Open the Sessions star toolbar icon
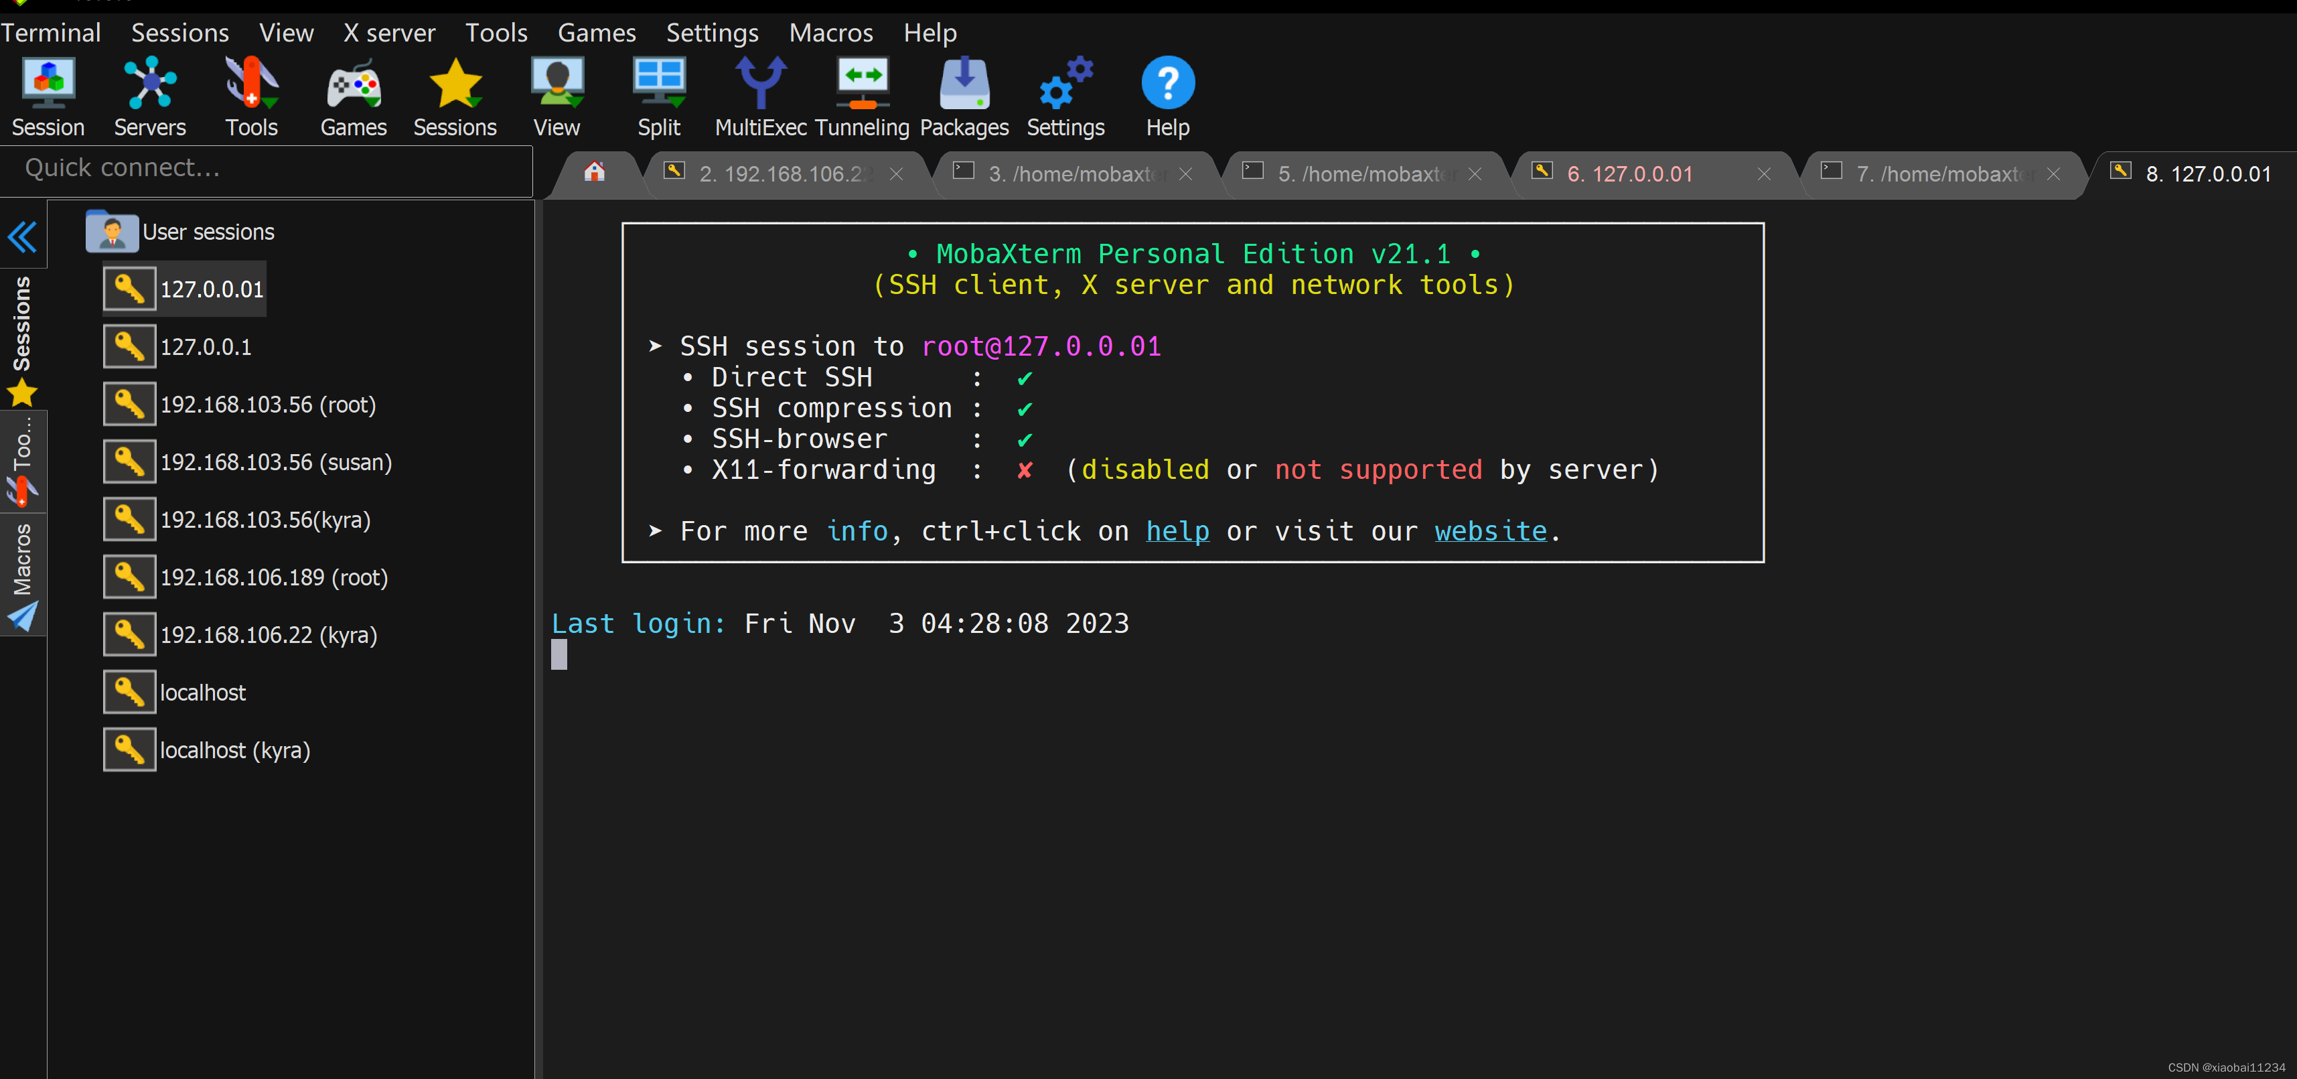The width and height of the screenshot is (2297, 1079). [455, 96]
